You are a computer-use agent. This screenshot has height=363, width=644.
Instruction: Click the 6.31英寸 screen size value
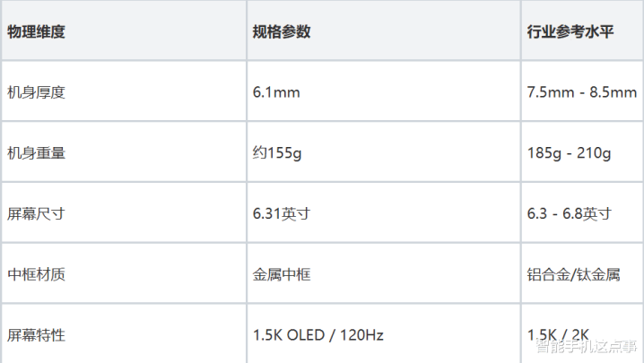click(282, 214)
